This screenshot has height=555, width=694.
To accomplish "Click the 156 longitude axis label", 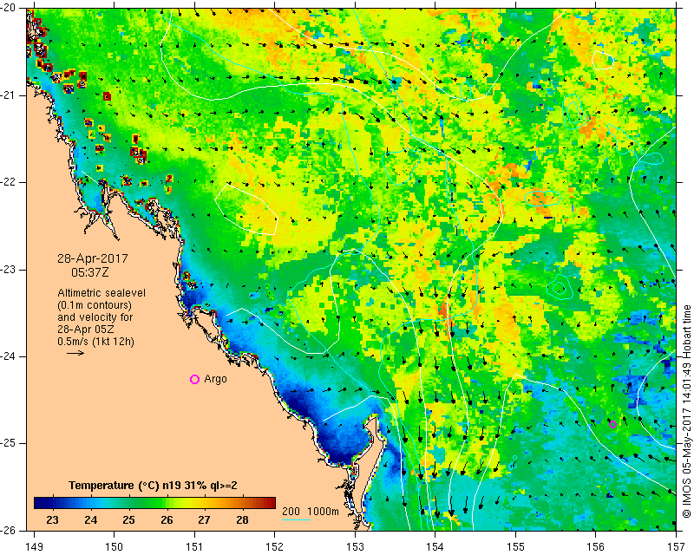I will coord(596,547).
